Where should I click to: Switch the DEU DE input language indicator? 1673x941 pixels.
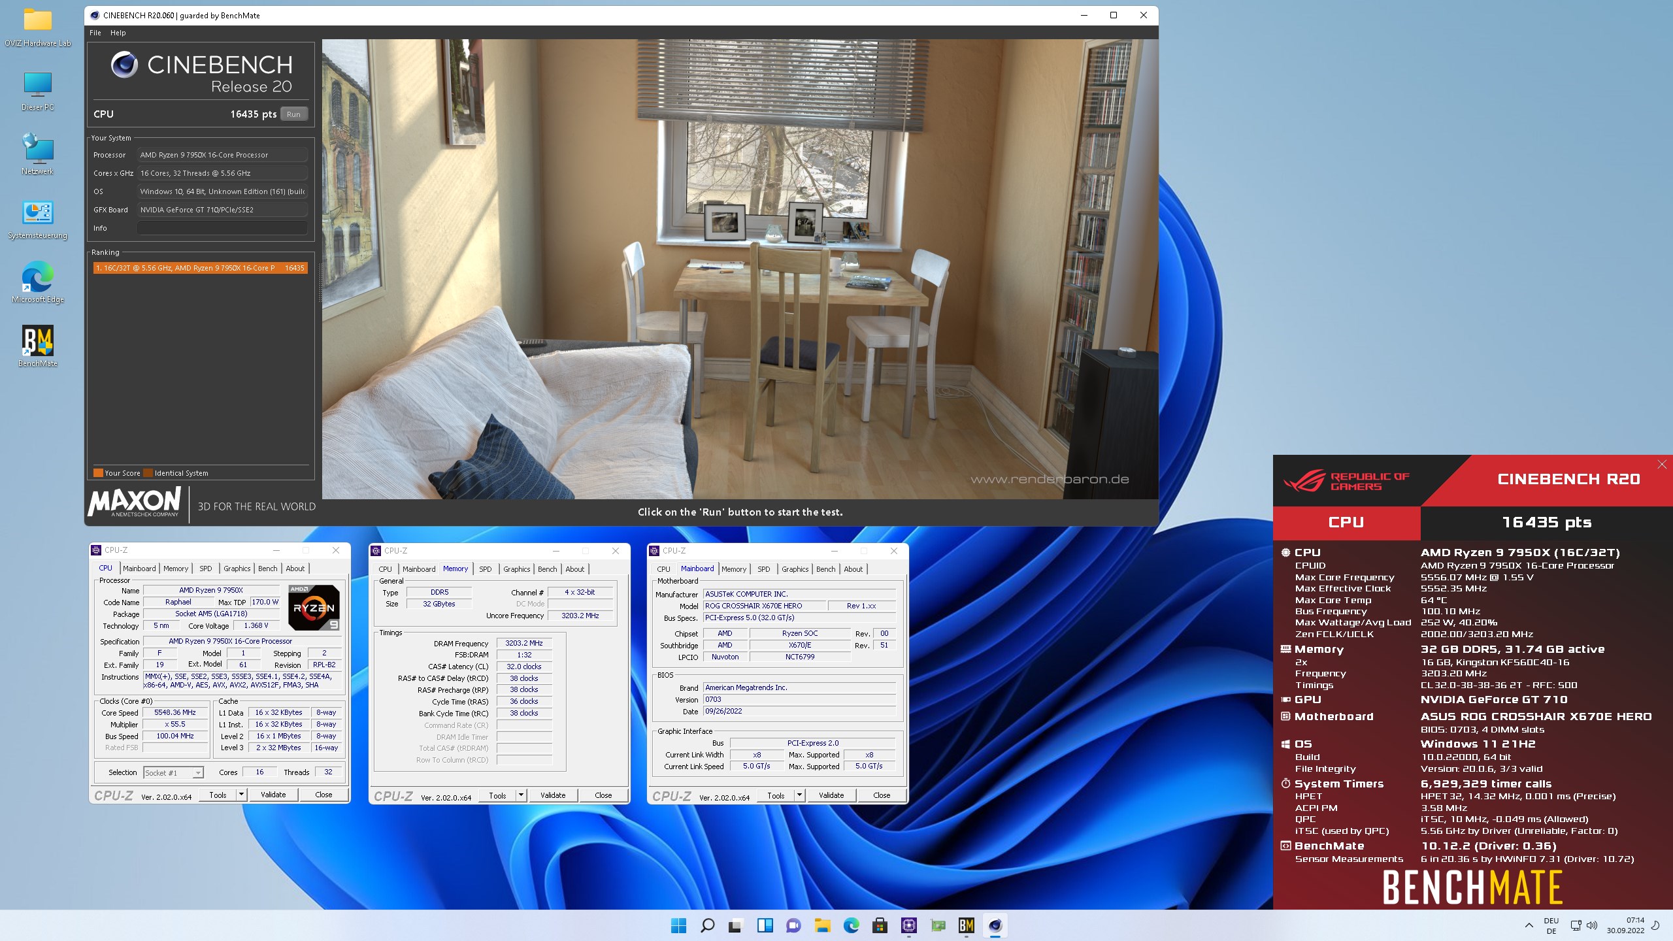point(1551,925)
